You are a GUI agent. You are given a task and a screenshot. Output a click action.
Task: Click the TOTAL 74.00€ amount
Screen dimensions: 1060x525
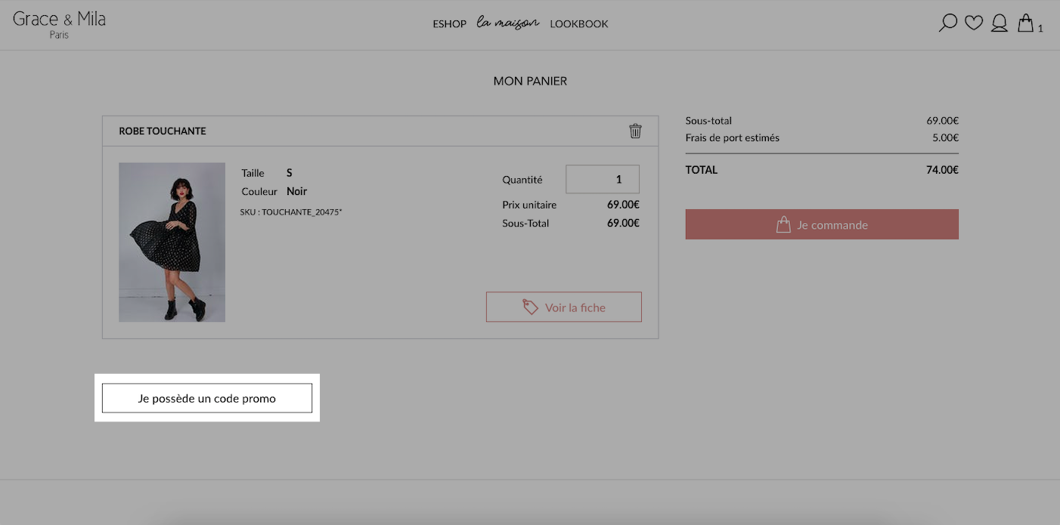point(942,170)
